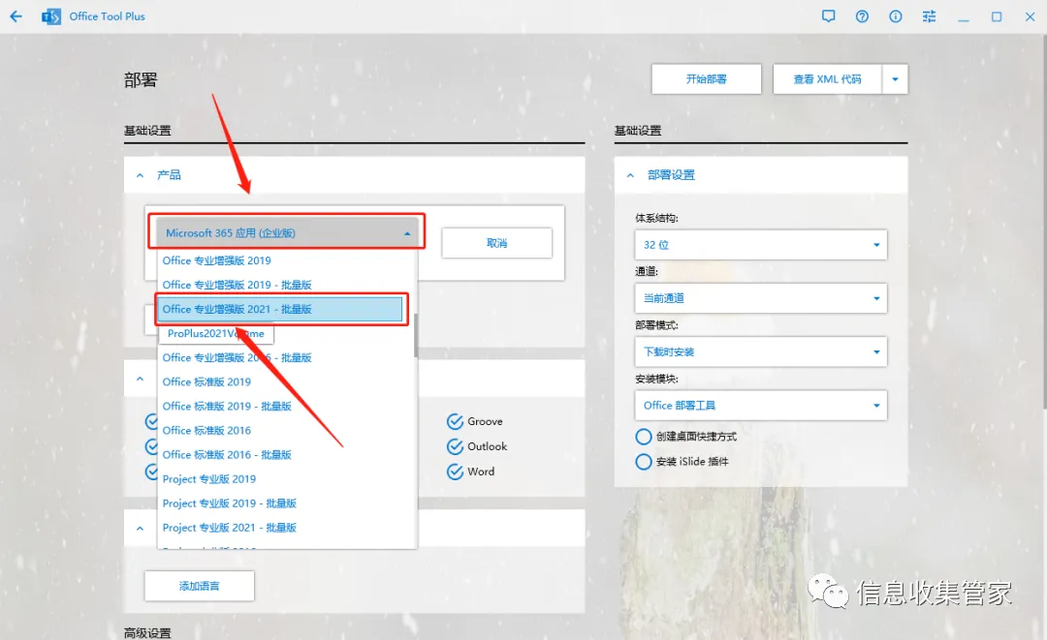Click 取消 button
1047x640 pixels.
point(496,243)
